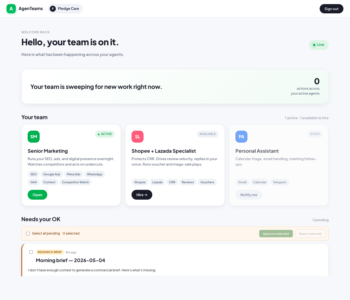Screen dimensions: 350x300
Task: Click the RESEARCH BRIEF label
Action: [x=50, y=252]
